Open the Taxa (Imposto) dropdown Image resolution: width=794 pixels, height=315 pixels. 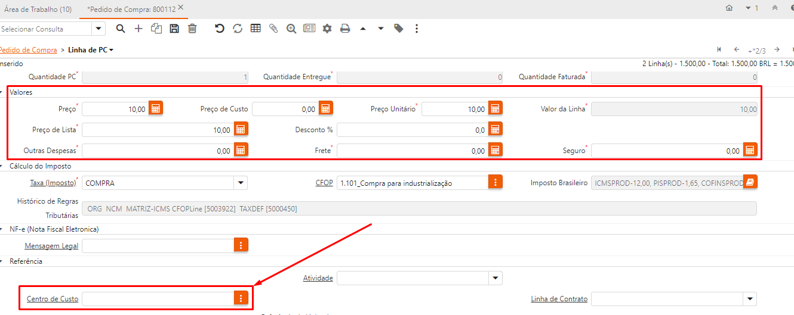coord(240,183)
